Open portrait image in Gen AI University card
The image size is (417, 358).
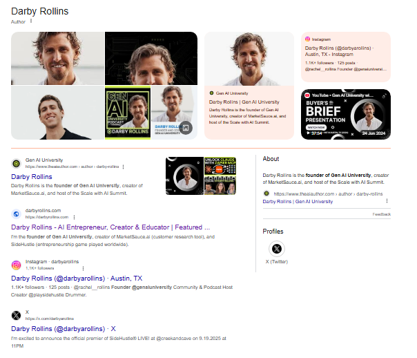pos(249,59)
